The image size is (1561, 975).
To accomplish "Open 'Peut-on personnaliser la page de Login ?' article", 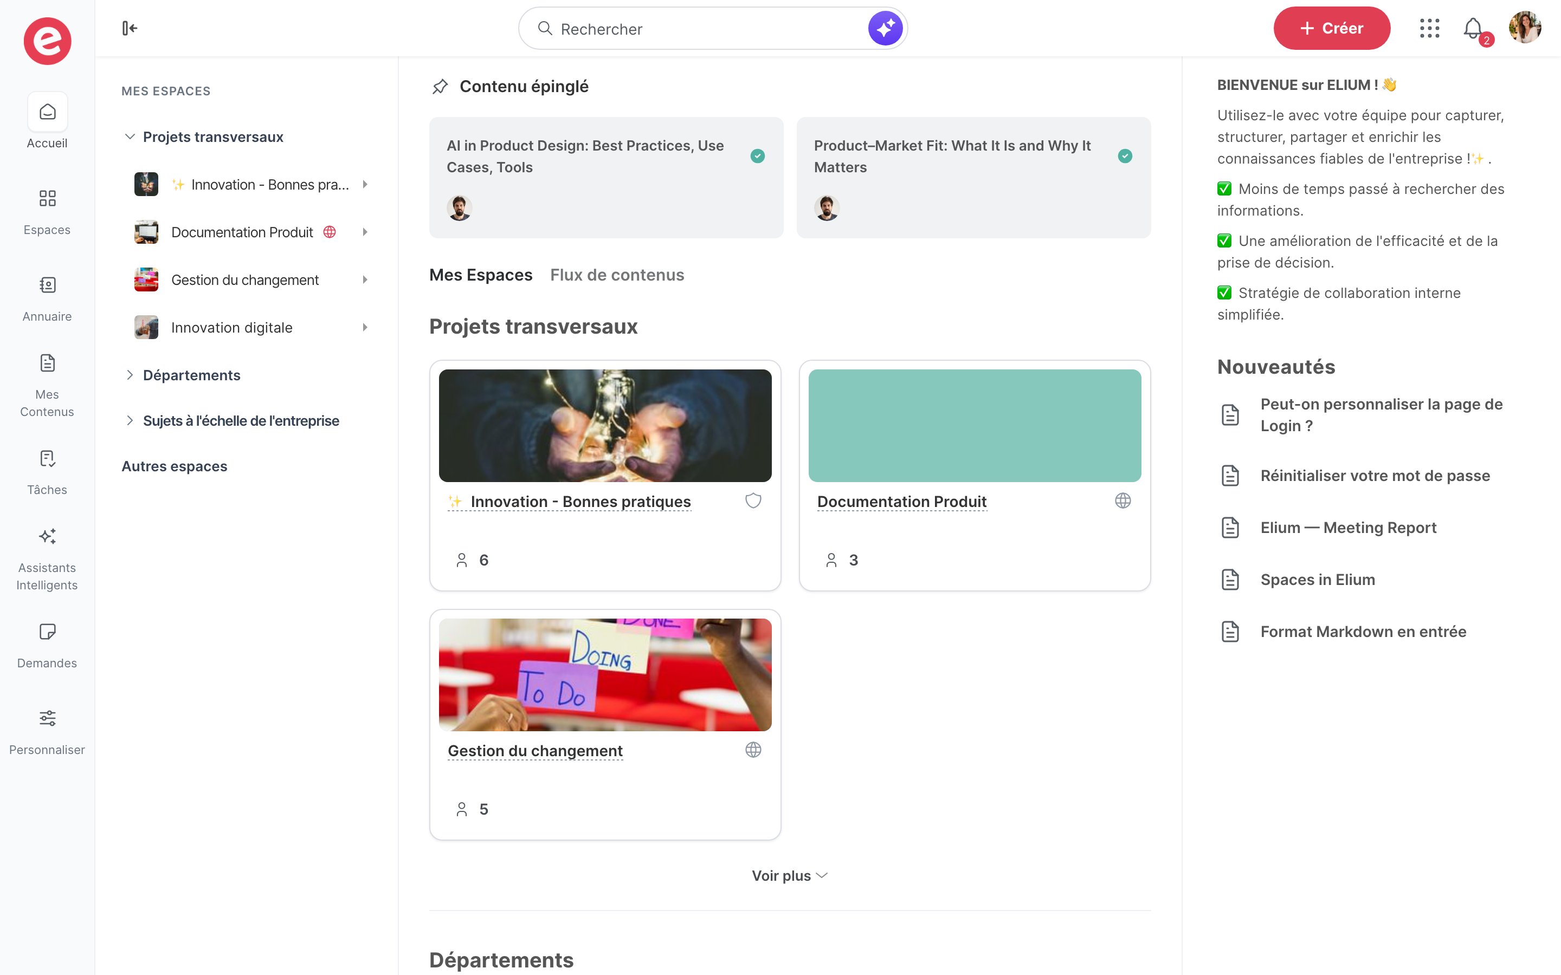I will (1381, 415).
